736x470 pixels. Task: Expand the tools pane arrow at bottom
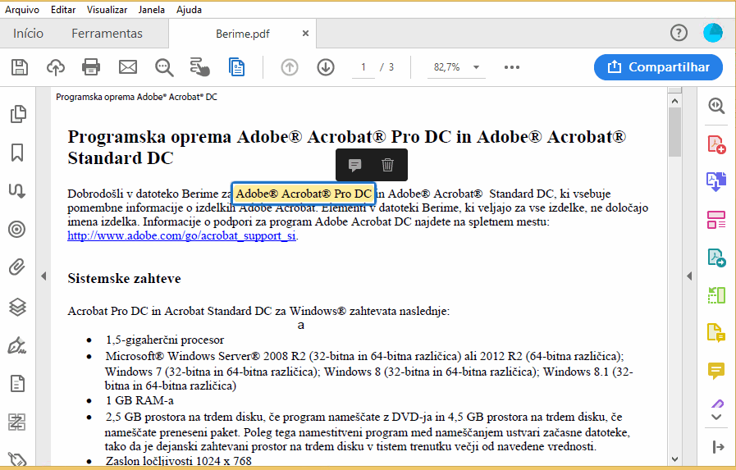(x=718, y=447)
